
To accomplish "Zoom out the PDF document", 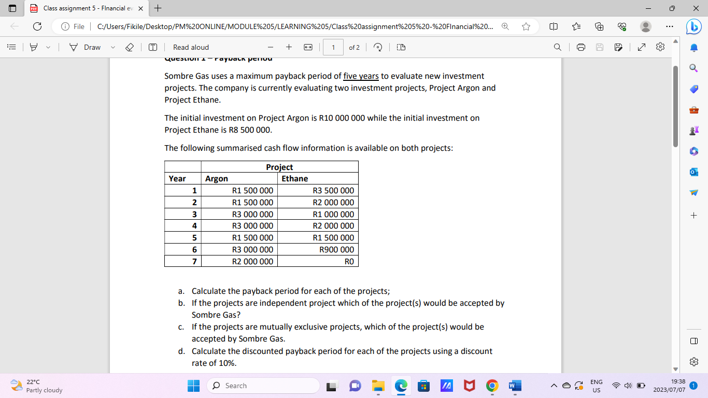I will 270,47.
